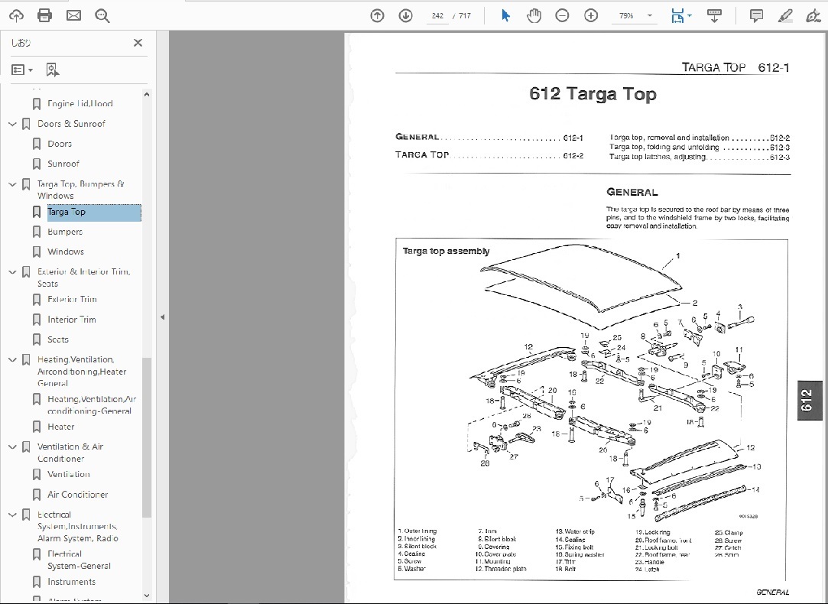Click the page number field showing 242
828x604 pixels.
pos(437,16)
